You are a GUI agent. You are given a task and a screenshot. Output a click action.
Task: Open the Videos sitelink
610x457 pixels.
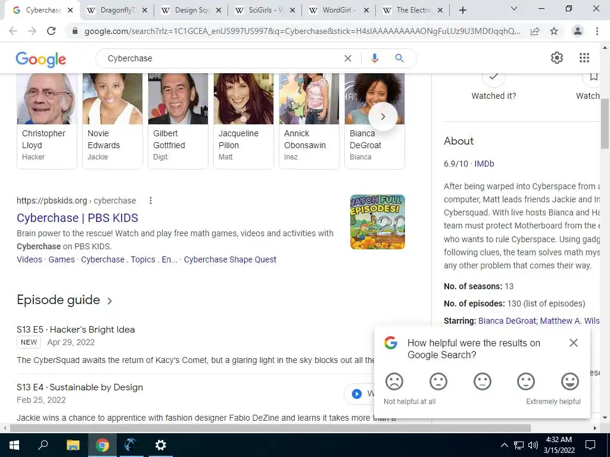click(x=29, y=259)
